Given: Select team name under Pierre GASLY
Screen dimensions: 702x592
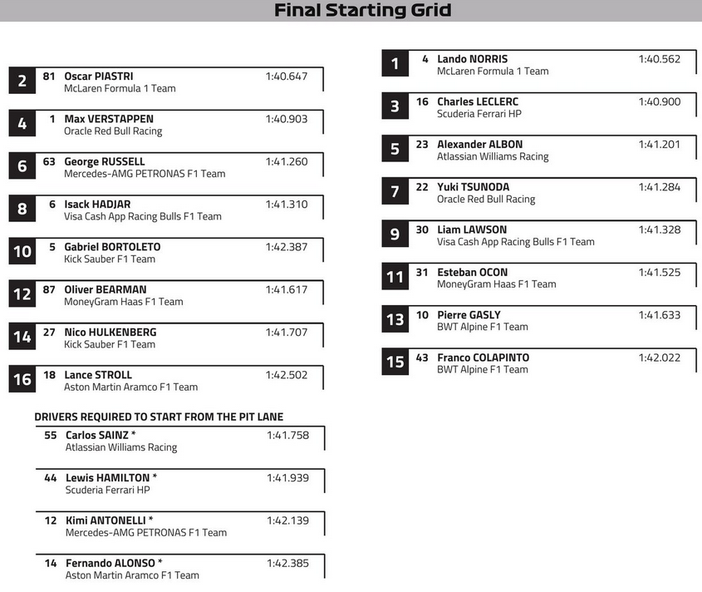Looking at the screenshot, I should click(x=483, y=327).
